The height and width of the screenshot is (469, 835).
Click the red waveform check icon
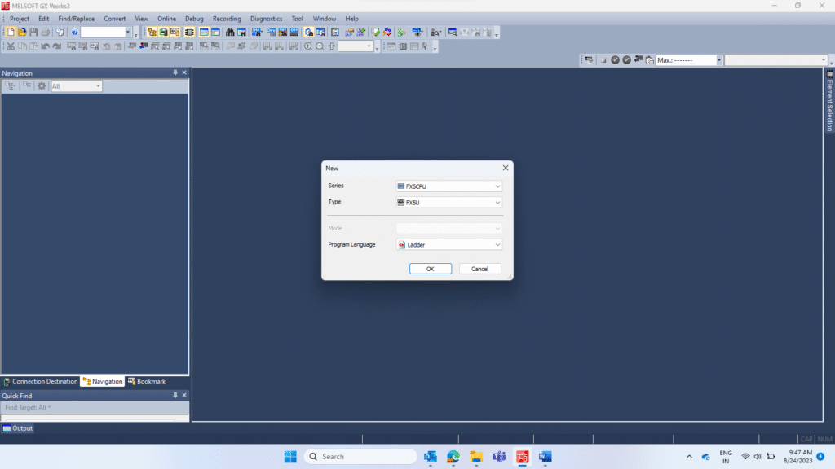point(387,32)
